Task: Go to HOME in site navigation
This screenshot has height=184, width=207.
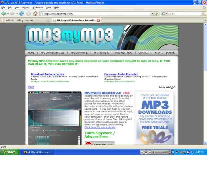Action: coord(31,53)
